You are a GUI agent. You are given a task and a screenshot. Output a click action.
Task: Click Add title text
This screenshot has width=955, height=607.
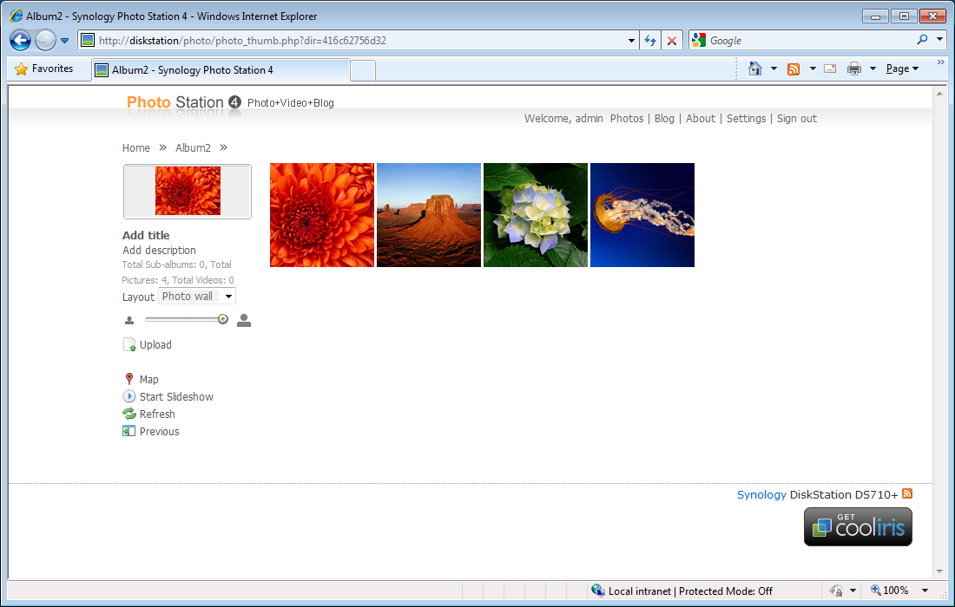pyautogui.click(x=146, y=235)
